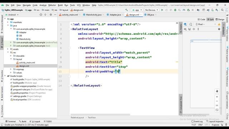Select the pan hand tool in preview
This screenshot has width=229, height=129.
coord(217,91)
